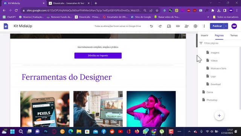The height and width of the screenshot is (136, 241).
Task: Select the video editor image thumbnail
Action: tap(98, 109)
